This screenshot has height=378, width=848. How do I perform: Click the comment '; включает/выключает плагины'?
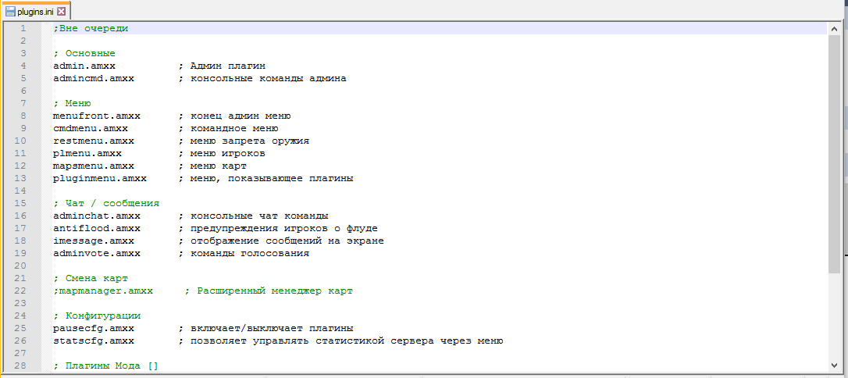(266, 328)
